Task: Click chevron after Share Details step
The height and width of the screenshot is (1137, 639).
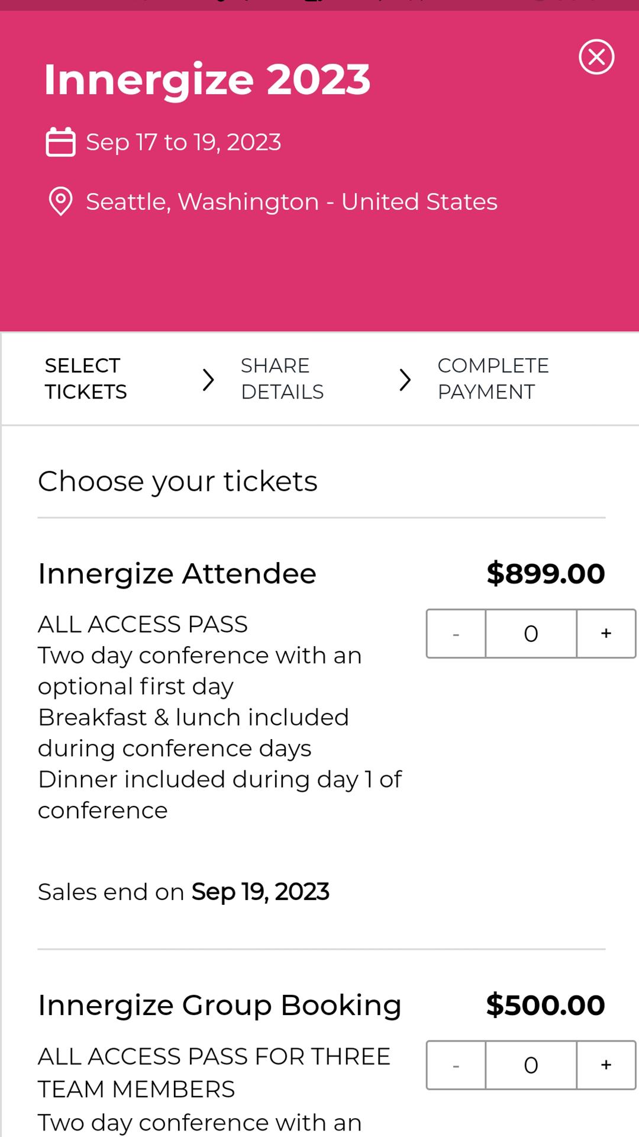Action: click(405, 380)
